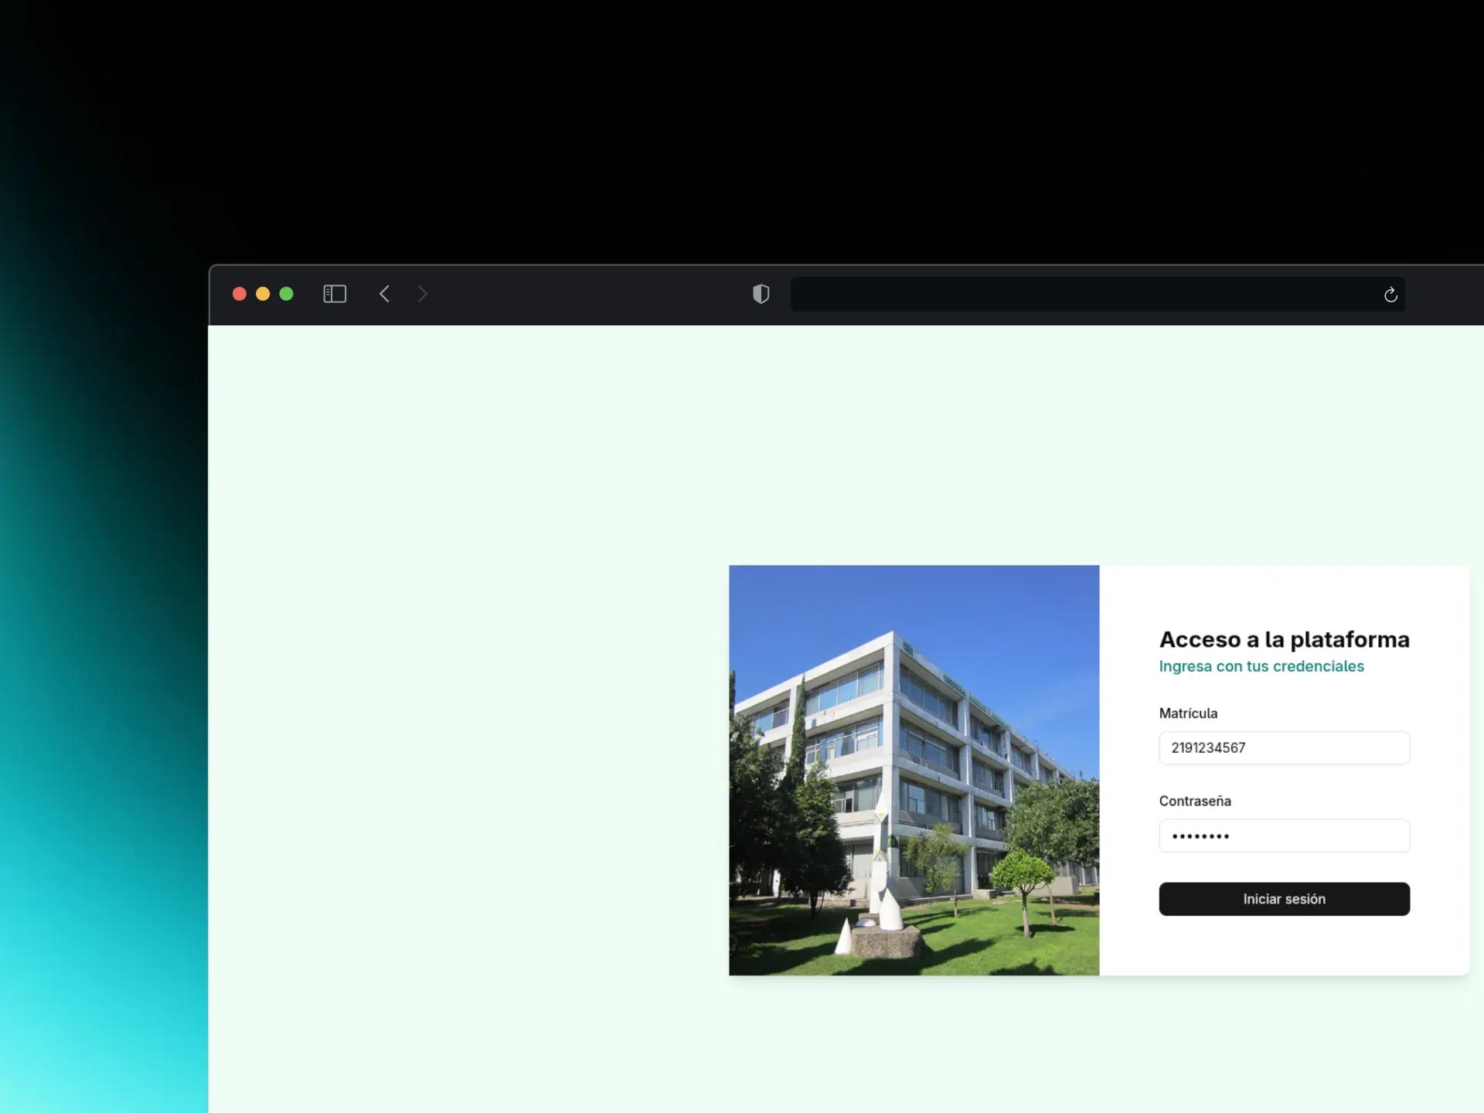Click the yellow minimize window button
Viewport: 1484px width, 1113px height.
coord(263,294)
